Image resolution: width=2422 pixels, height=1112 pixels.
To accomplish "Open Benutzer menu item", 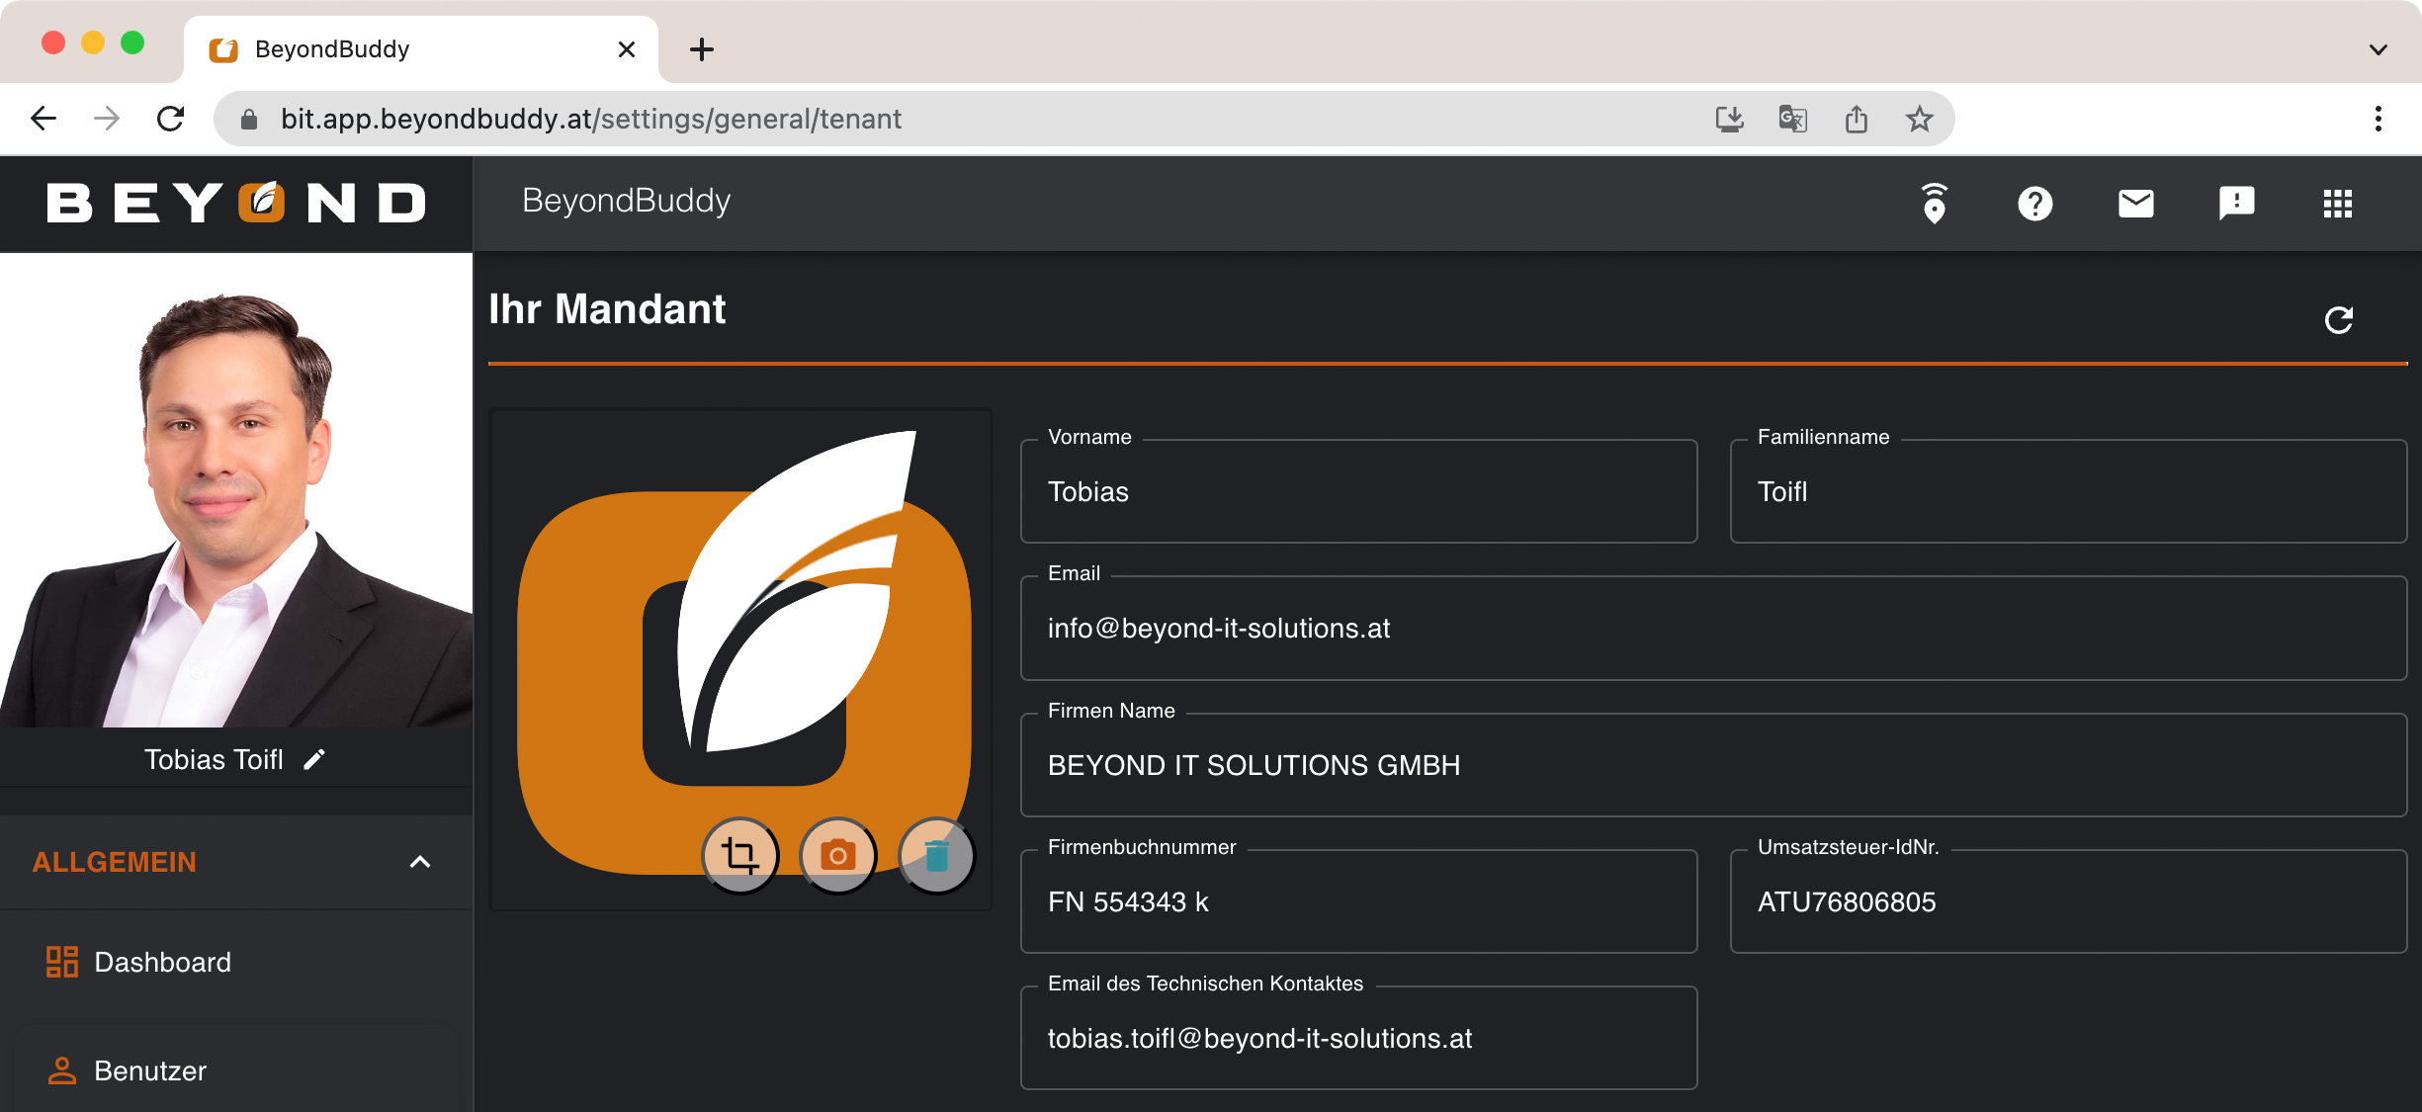I will tap(235, 1069).
